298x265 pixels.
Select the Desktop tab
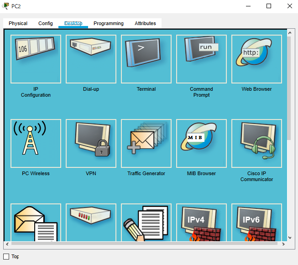pyautogui.click(x=73, y=23)
